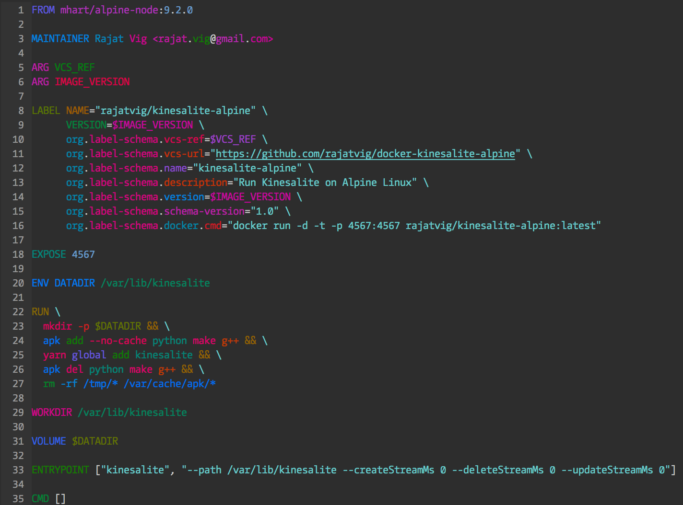683x505 pixels.
Task: Click ENV keyword on line 20
Action: pos(40,283)
